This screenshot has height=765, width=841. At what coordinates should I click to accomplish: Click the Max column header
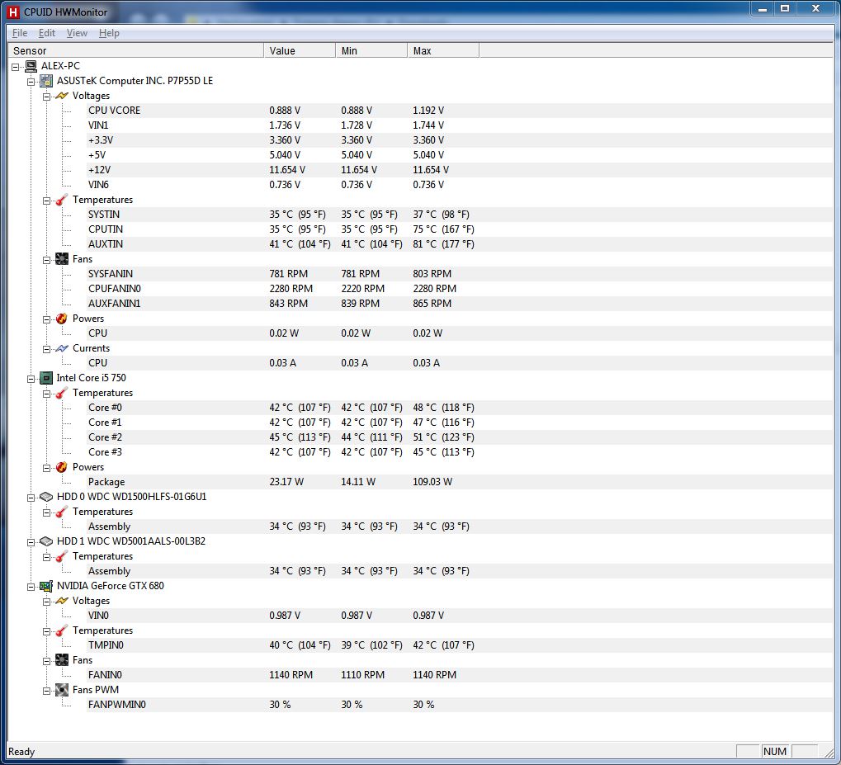tap(443, 50)
